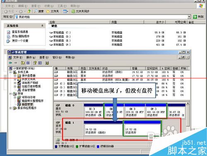Sort by 名称 column header in My Computer
This screenshot has height=156, width=207.
tap(79, 22)
